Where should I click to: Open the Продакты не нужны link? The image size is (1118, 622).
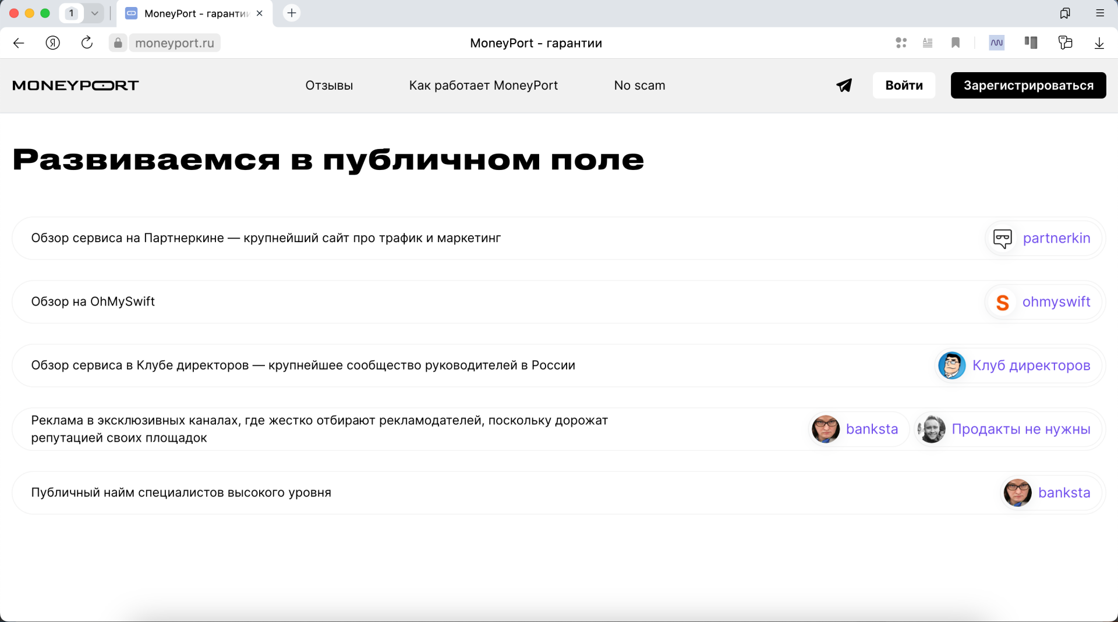click(1021, 429)
